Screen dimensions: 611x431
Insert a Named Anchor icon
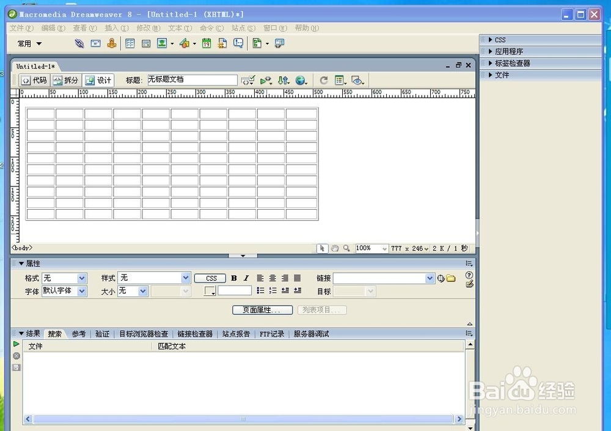[112, 43]
